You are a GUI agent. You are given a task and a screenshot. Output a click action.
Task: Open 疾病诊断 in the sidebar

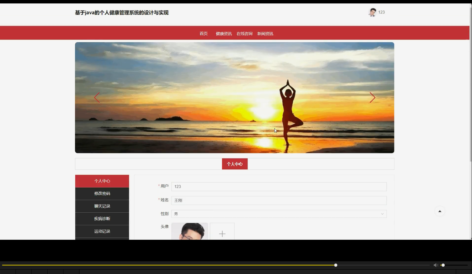[102, 219]
